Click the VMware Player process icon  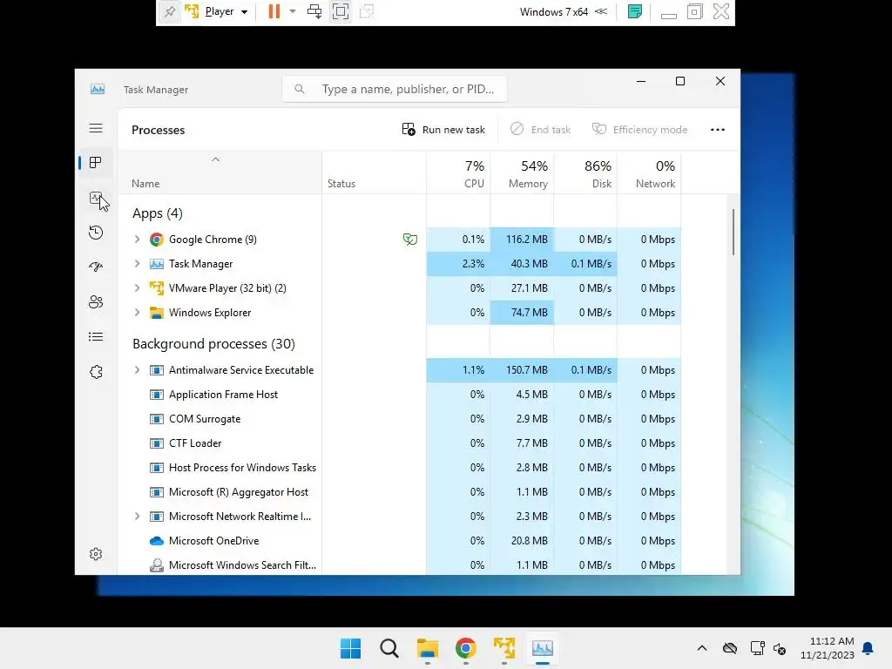(157, 287)
